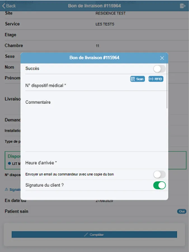
Task: Go back using the Back chevron
Action: 4,6
